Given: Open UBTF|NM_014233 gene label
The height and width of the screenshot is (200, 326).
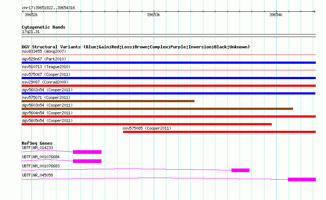Looking at the screenshot, I should point(37,148).
